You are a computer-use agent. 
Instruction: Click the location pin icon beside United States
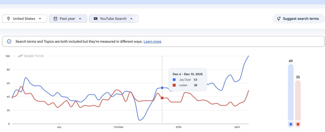point(8,19)
